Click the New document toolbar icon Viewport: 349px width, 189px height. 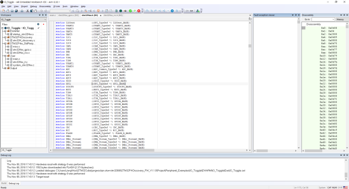[2, 10]
